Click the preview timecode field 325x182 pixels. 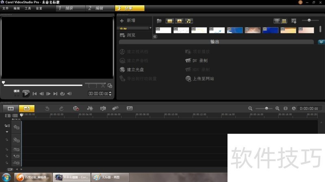point(98,94)
